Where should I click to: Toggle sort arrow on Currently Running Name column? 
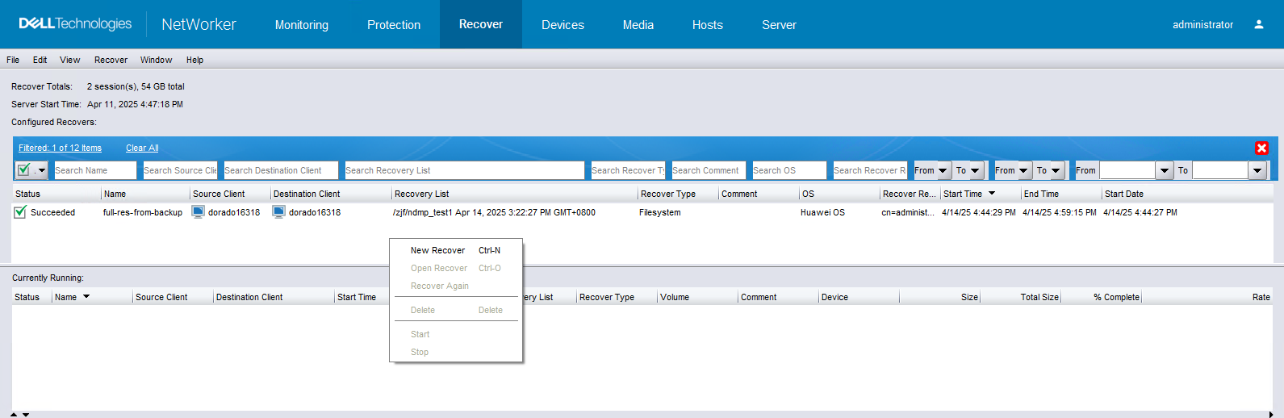(86, 297)
